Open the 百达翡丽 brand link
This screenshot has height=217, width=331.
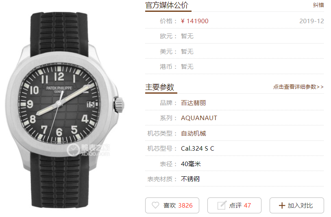[194, 103]
